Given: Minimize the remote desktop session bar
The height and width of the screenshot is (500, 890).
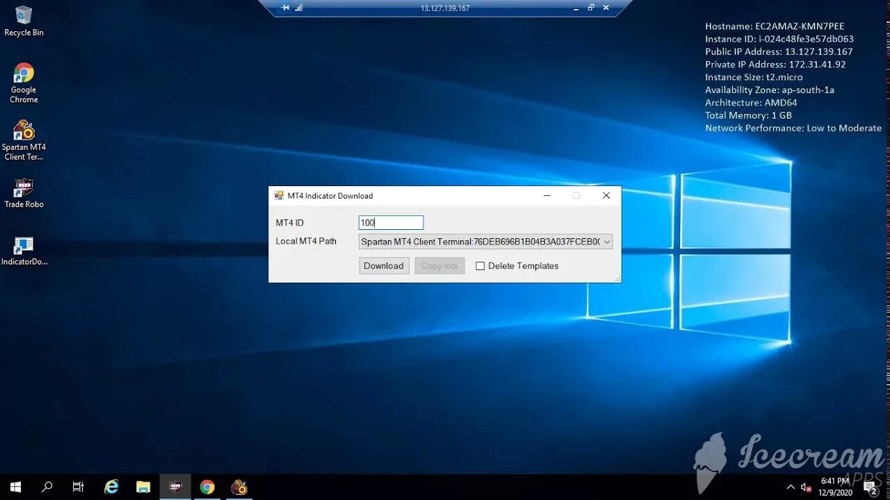Looking at the screenshot, I should coord(576,8).
